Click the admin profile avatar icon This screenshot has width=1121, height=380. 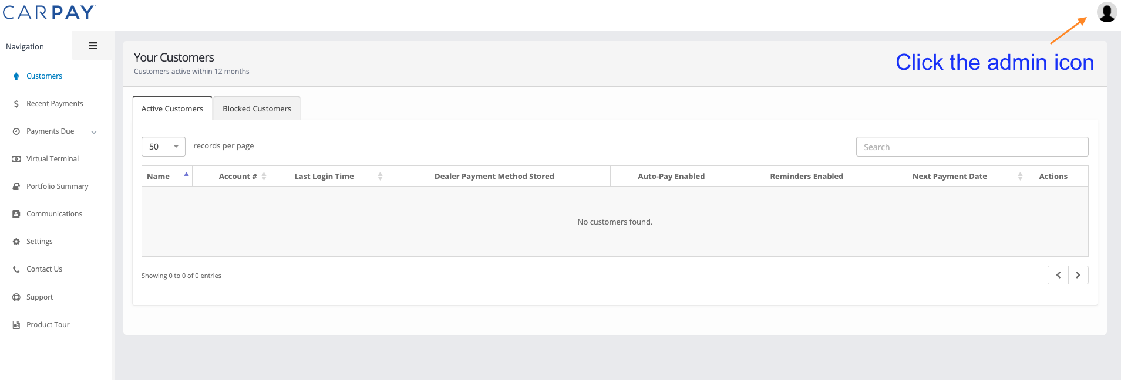[x=1107, y=12]
